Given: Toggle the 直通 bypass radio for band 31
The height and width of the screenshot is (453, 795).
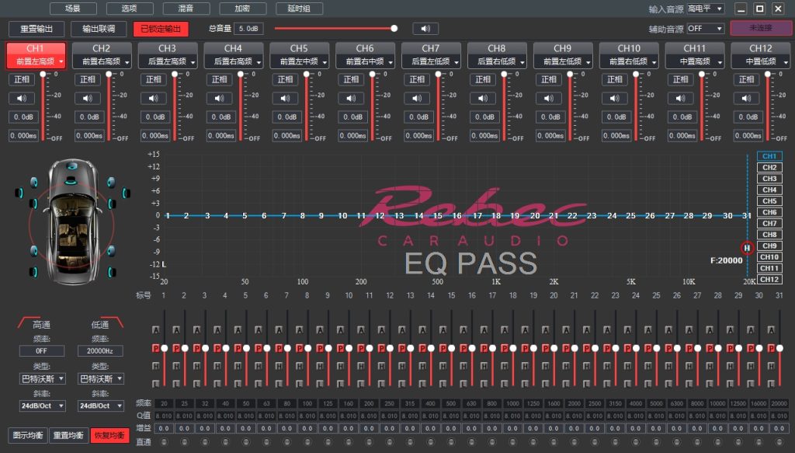Looking at the screenshot, I should (x=779, y=442).
